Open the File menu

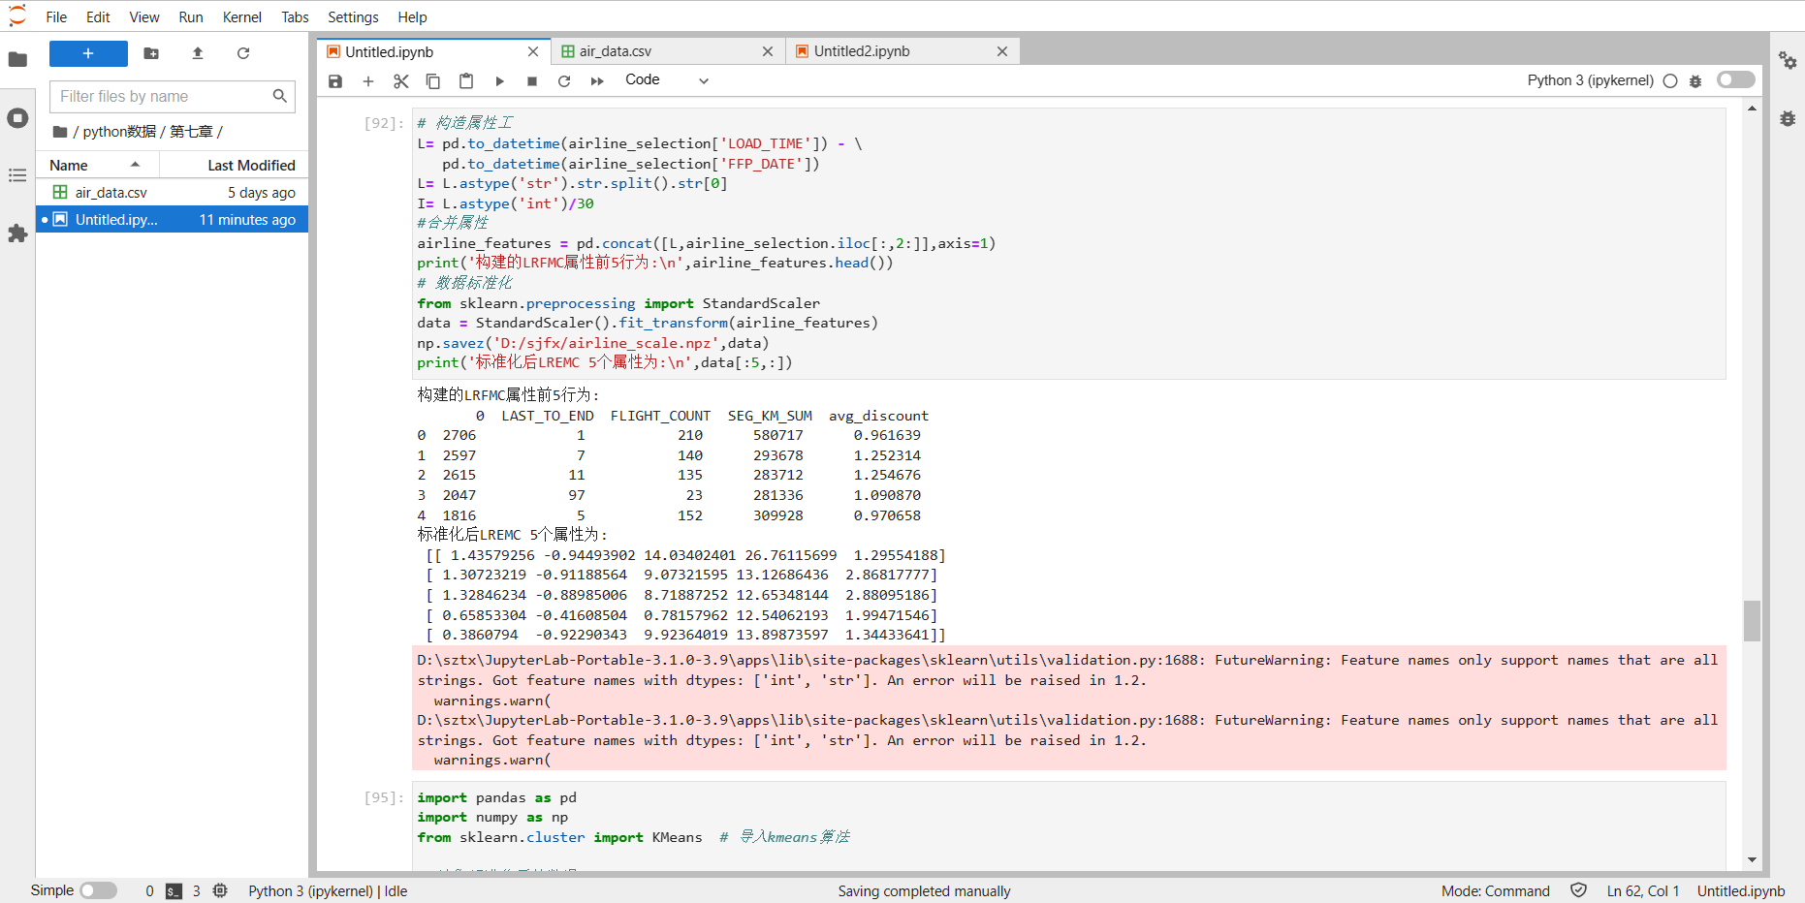coord(56,17)
